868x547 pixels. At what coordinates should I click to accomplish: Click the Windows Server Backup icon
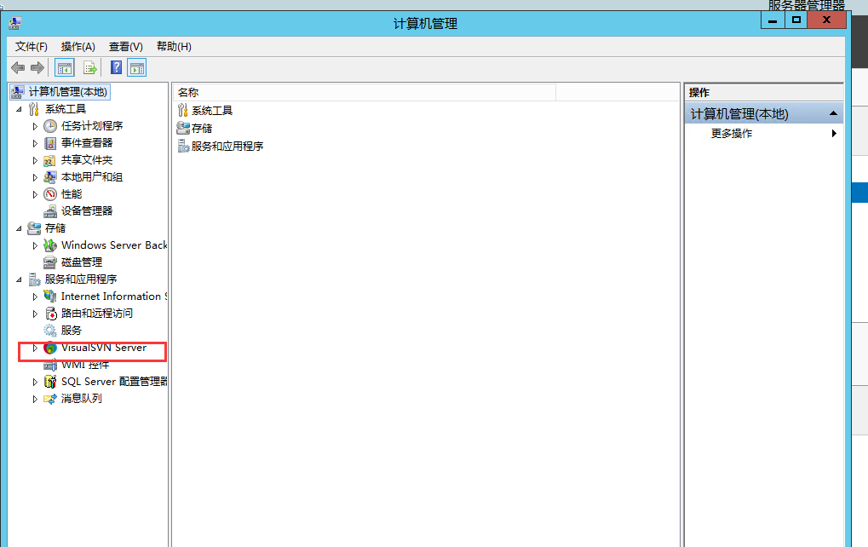pyautogui.click(x=50, y=245)
